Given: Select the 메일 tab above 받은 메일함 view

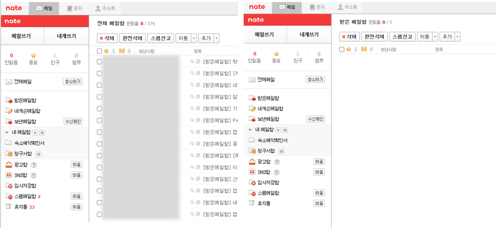Looking at the screenshot, I should pos(287,7).
